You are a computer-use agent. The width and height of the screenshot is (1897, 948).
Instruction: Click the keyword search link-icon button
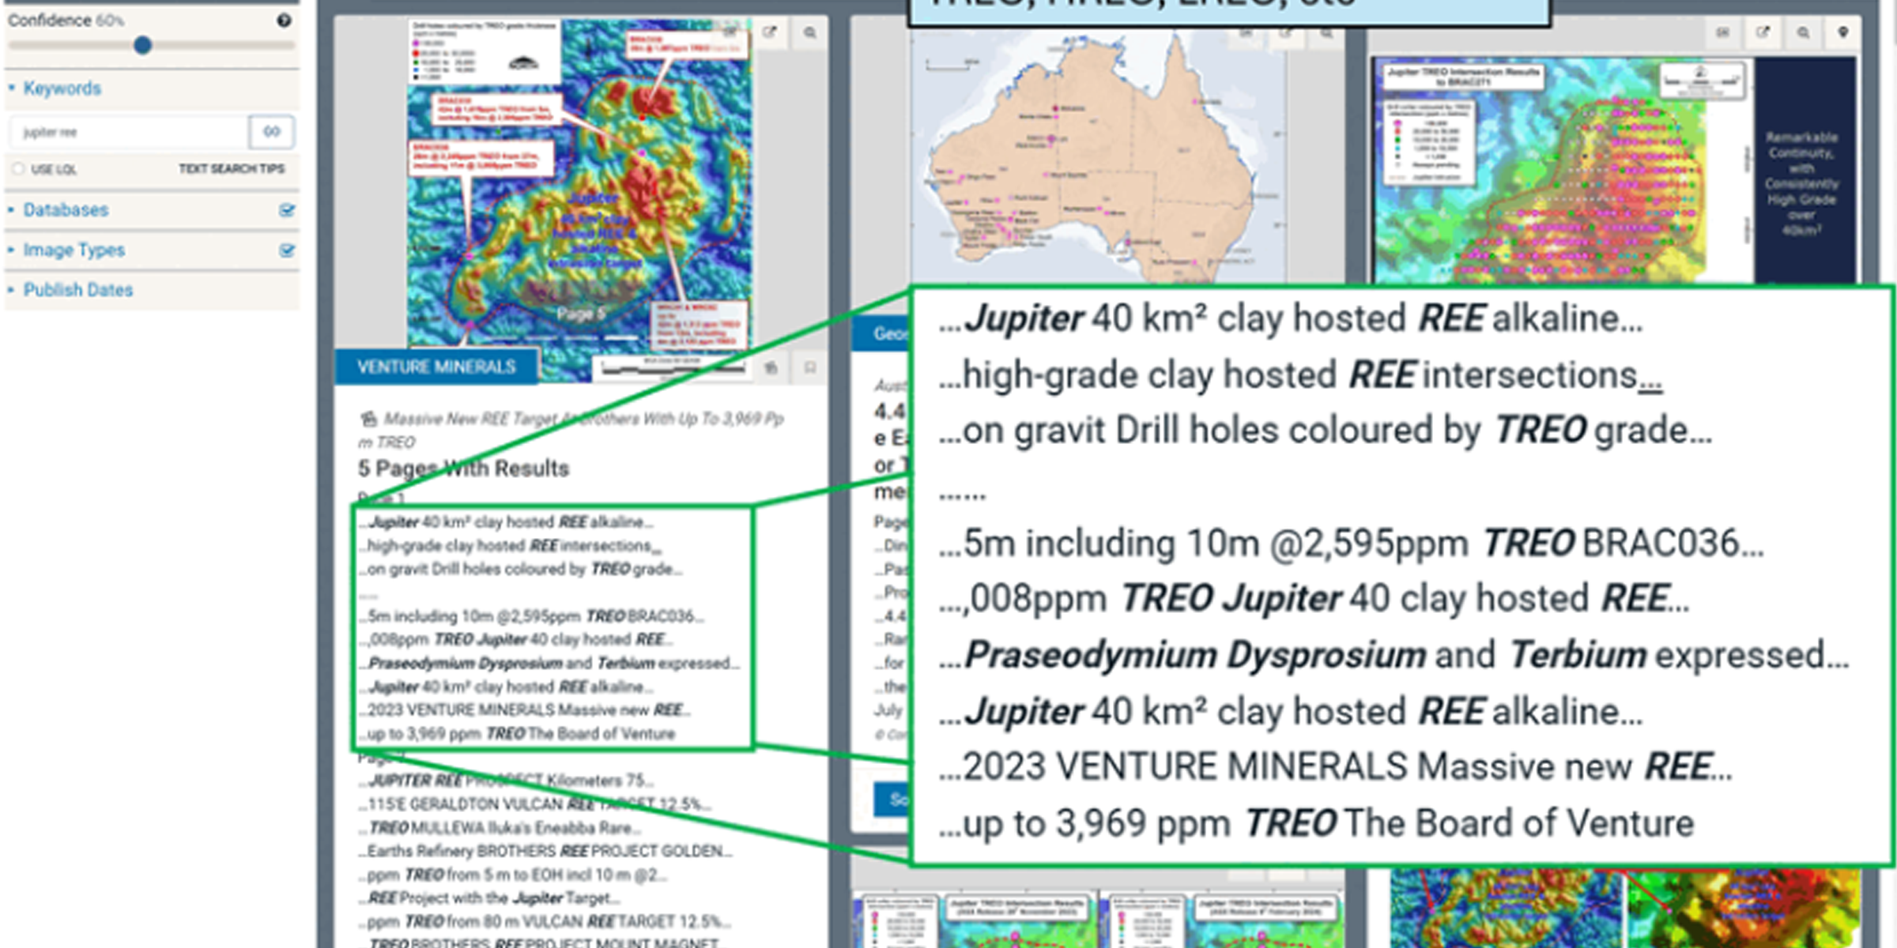(271, 131)
